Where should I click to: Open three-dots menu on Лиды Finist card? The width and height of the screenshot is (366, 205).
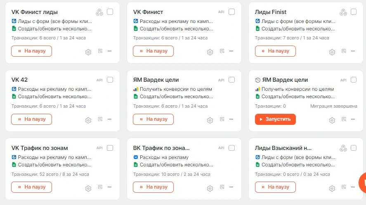(x=353, y=51)
